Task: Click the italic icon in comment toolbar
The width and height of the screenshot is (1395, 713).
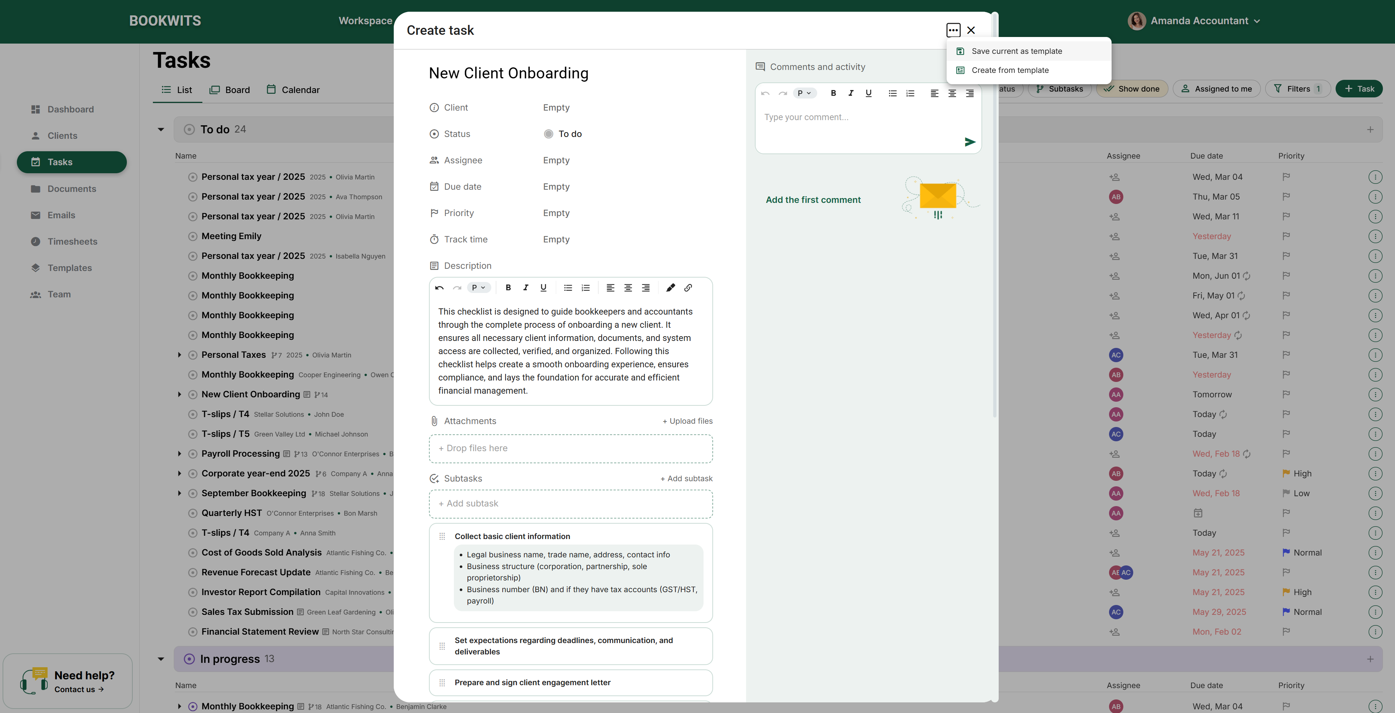Action: (851, 93)
